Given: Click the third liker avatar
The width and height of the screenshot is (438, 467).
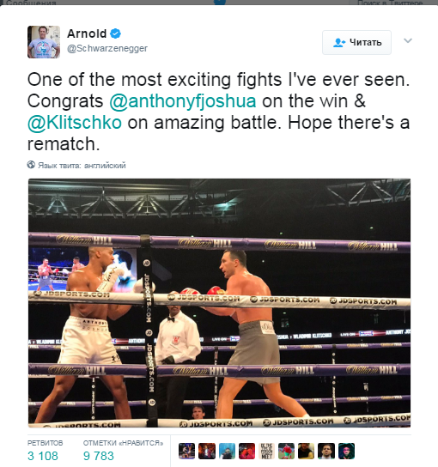Looking at the screenshot, I should 227,451.
